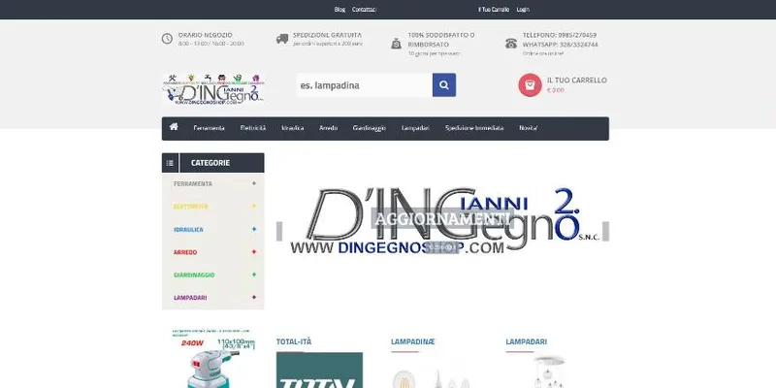Open the red shopping cart icon
This screenshot has width=776, height=388.
click(530, 85)
